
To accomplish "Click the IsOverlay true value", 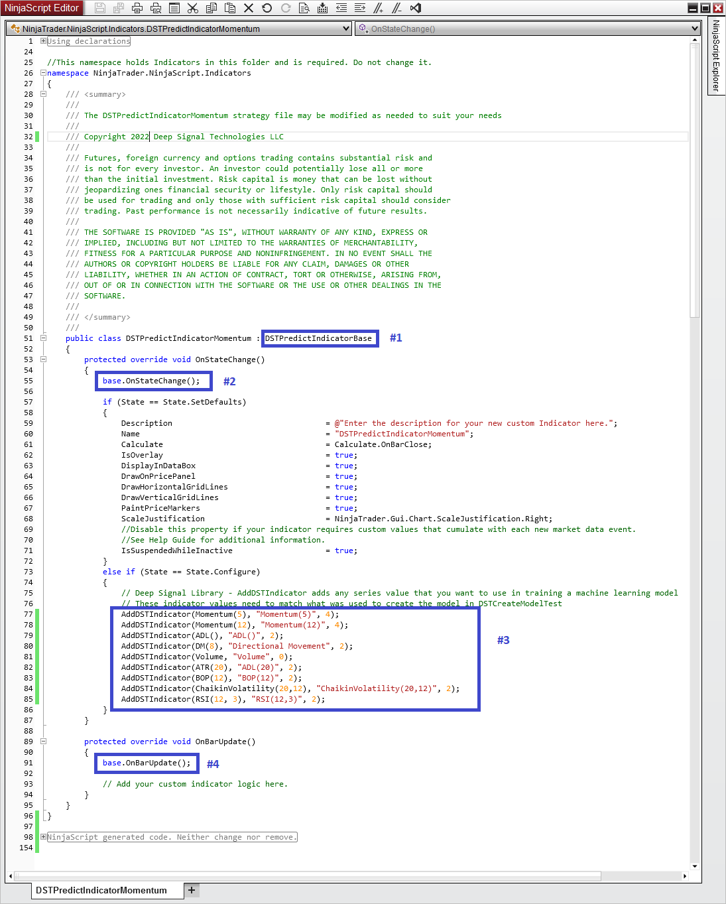I will (343, 455).
